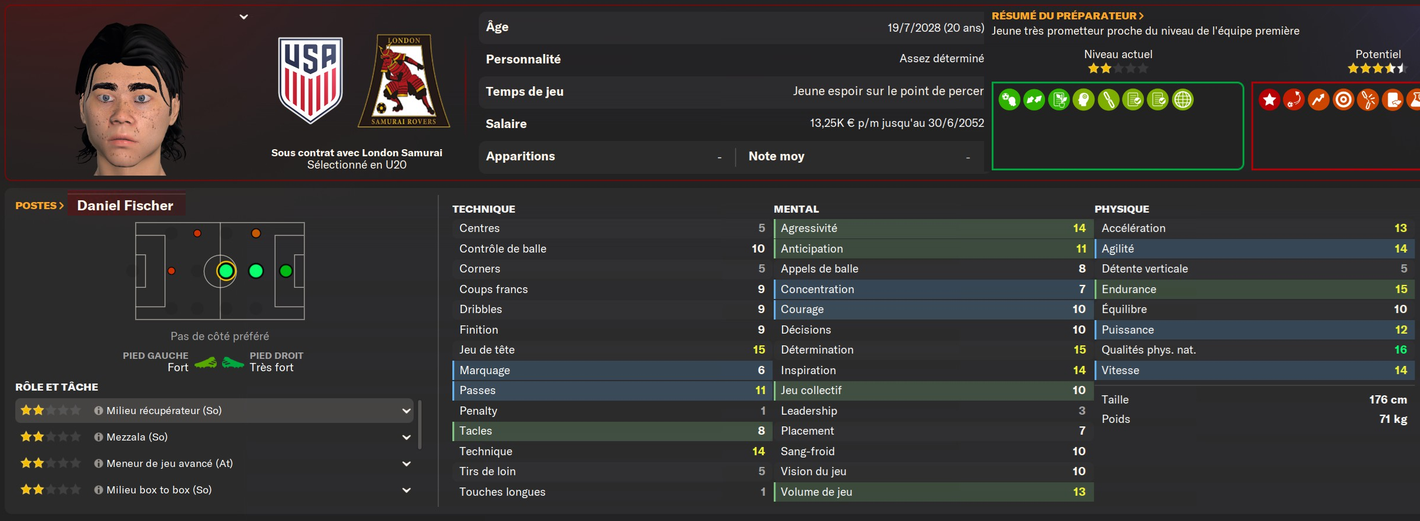Click the orange rising trend arrow icon

click(1318, 100)
